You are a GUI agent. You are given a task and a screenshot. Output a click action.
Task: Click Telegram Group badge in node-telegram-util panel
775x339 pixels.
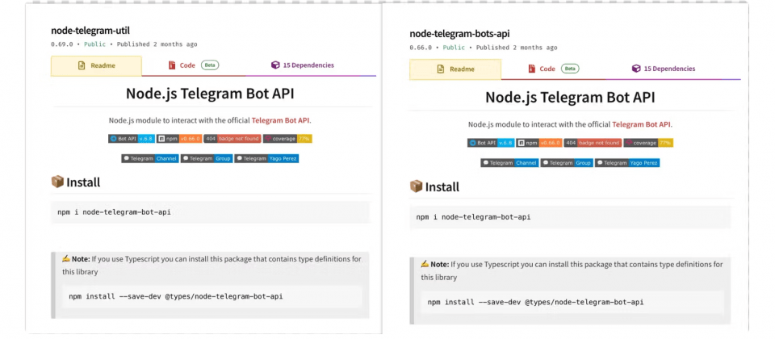(207, 159)
